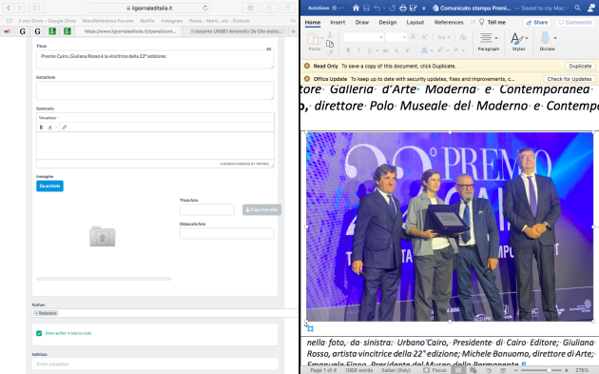Click the save disk icon in Word
This screenshot has height=374, width=599.
pyautogui.click(x=366, y=8)
